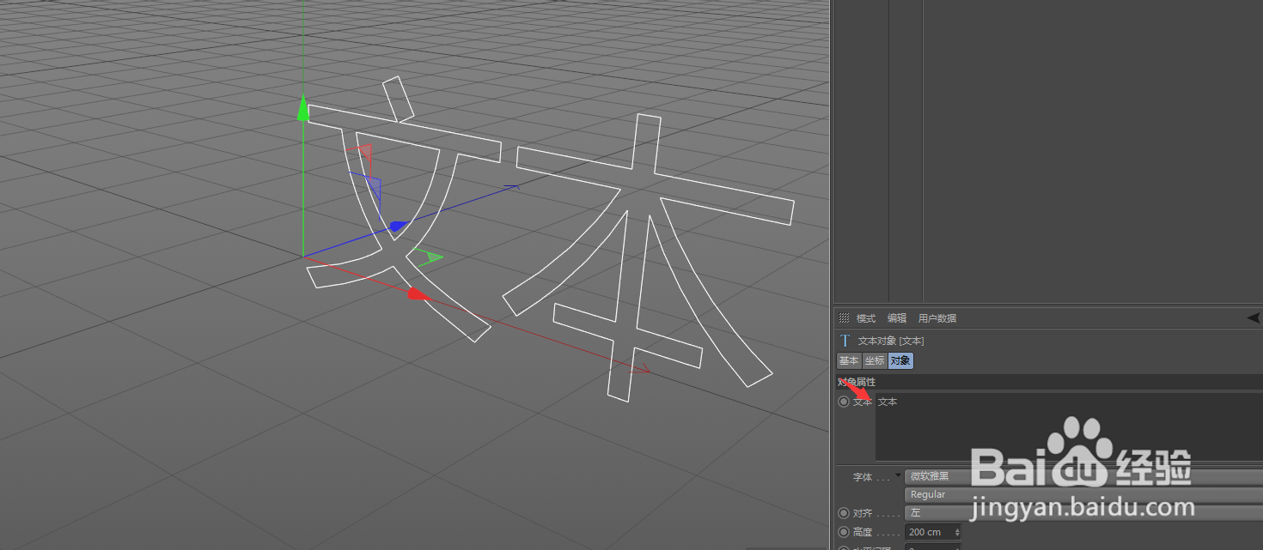1263x550 pixels.
Task: Click the 高度 stepper arrows
Action: pyautogui.click(x=957, y=532)
